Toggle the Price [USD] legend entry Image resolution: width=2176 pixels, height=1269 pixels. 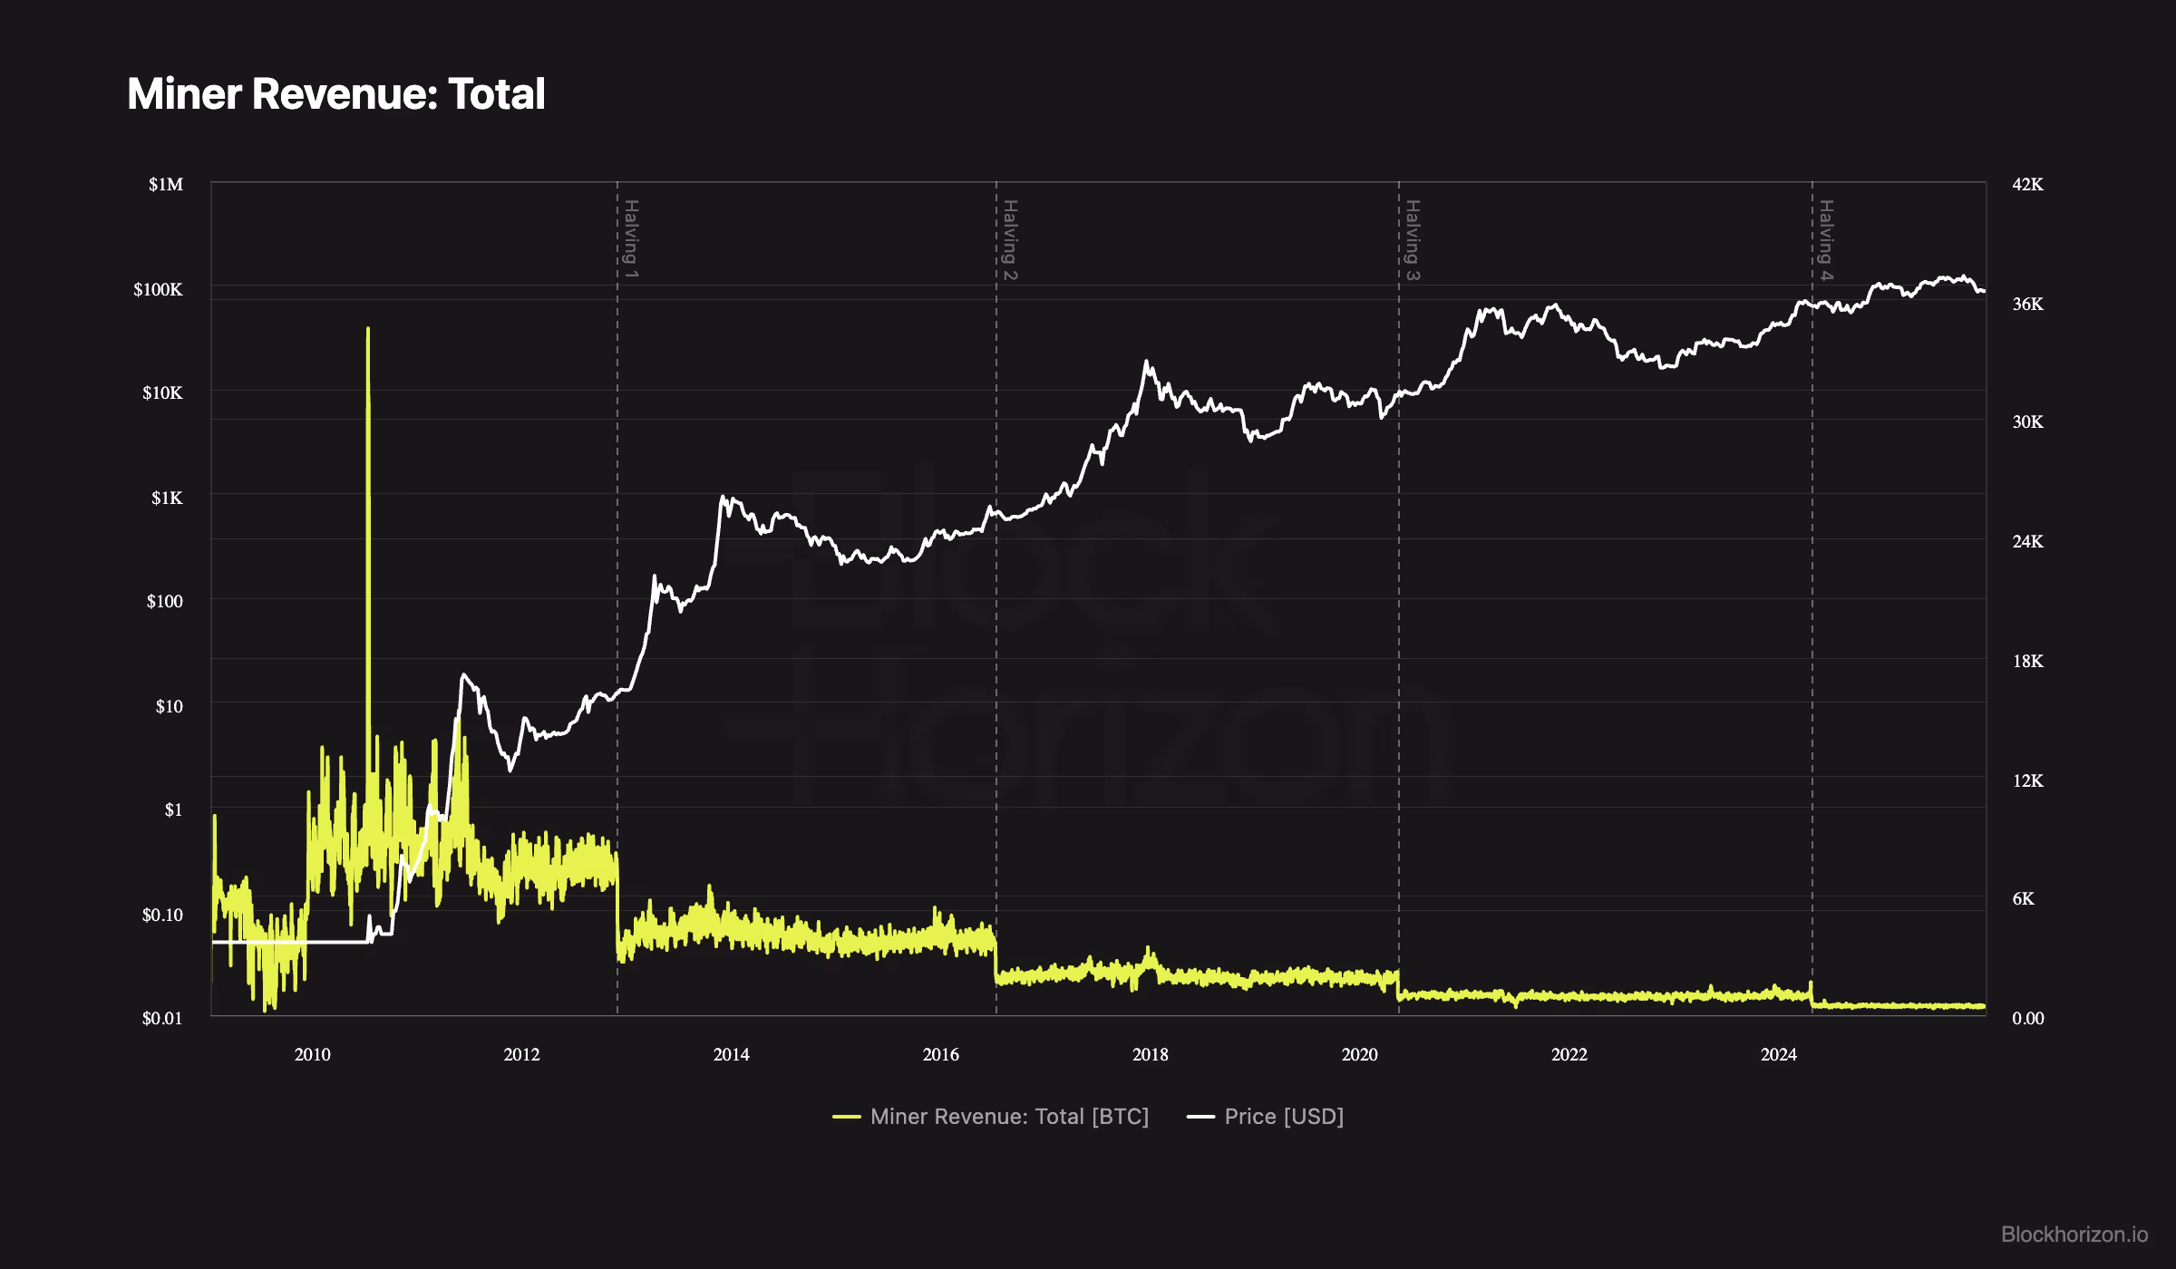click(1283, 1117)
